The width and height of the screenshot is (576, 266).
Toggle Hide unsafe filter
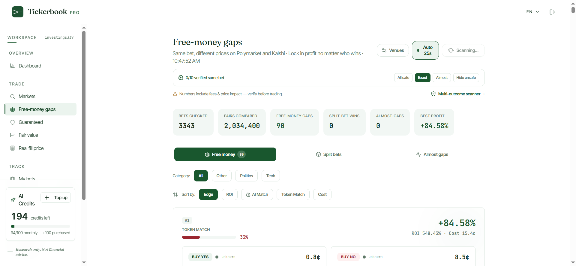point(466,78)
